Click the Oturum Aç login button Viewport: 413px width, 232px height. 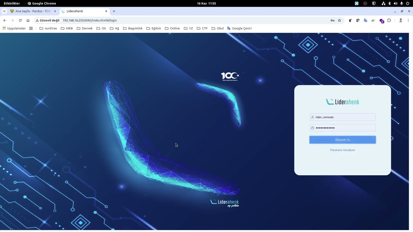(x=342, y=140)
